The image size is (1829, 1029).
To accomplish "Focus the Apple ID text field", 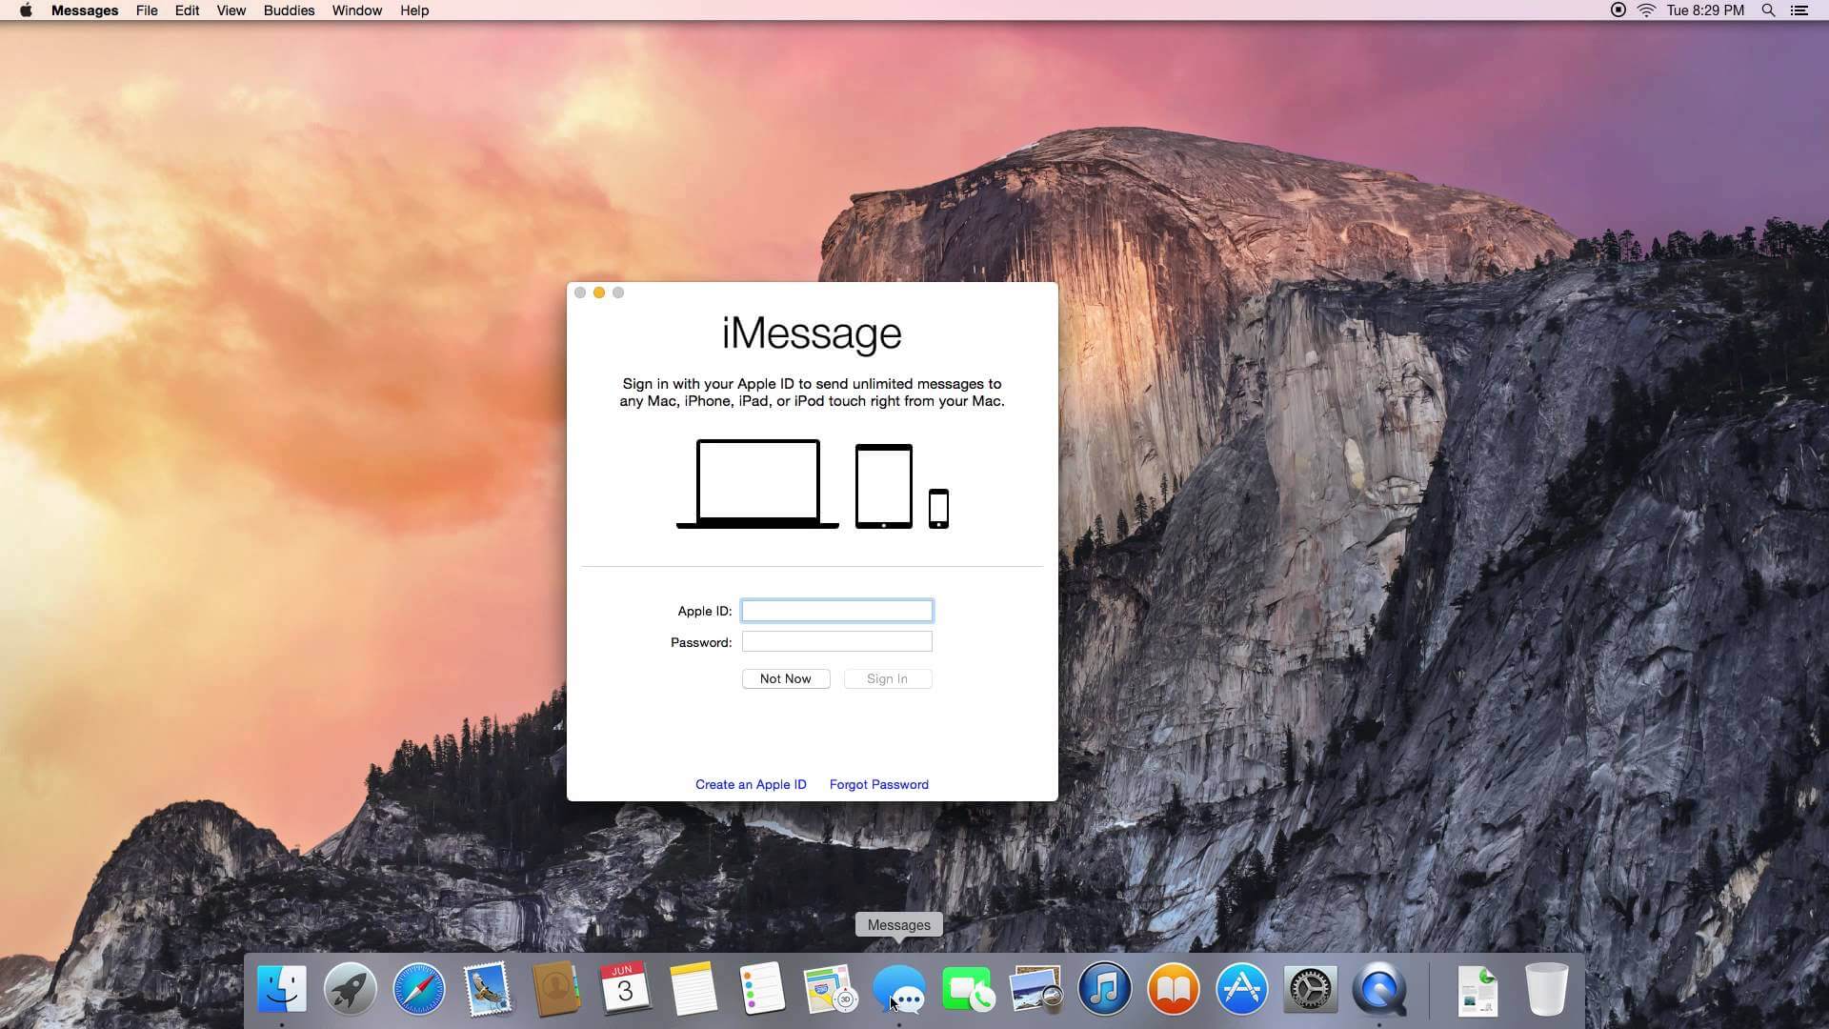I will pyautogui.click(x=836, y=611).
